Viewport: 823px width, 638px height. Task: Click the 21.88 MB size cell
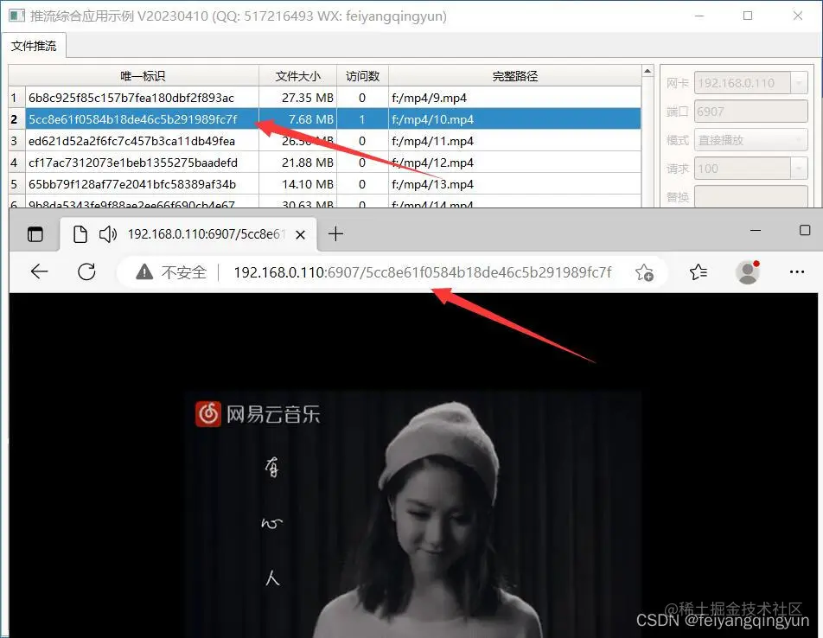297,163
